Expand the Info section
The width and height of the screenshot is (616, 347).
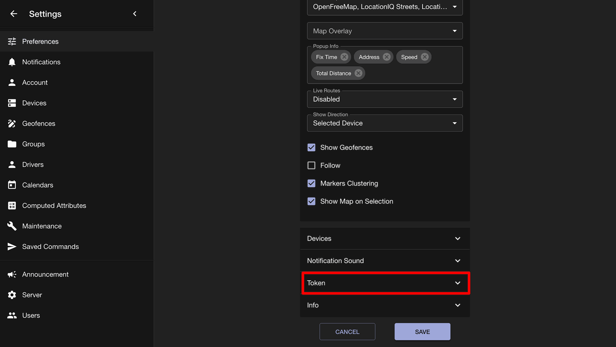point(385,305)
